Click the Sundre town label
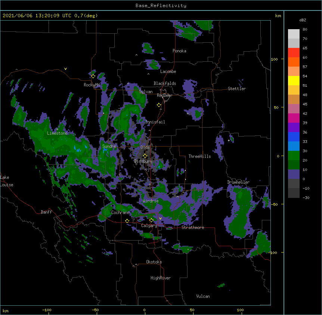 109,146
